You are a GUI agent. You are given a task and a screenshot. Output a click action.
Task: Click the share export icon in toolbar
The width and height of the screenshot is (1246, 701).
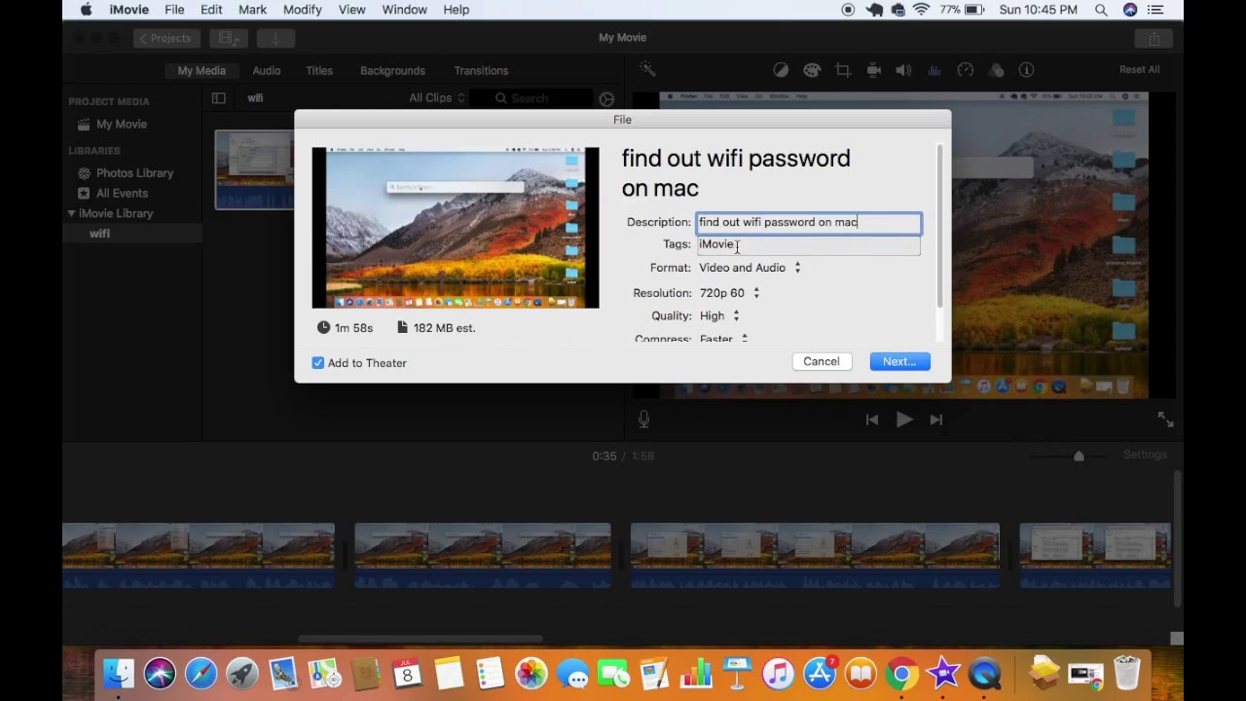coord(1154,38)
